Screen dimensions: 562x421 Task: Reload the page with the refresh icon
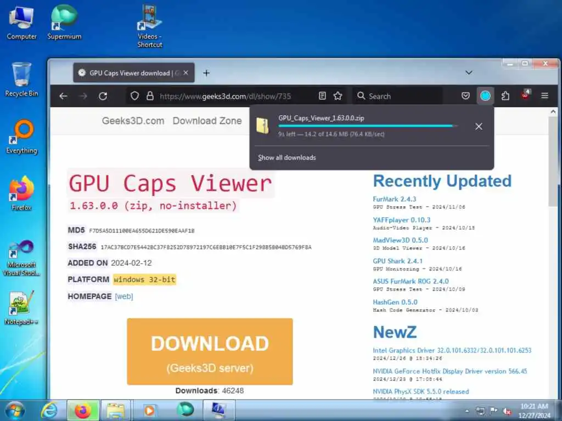pyautogui.click(x=103, y=96)
